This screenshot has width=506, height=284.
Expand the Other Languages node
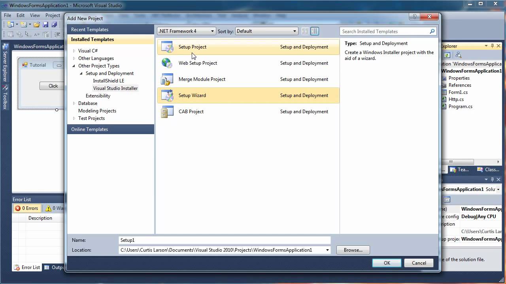(74, 58)
